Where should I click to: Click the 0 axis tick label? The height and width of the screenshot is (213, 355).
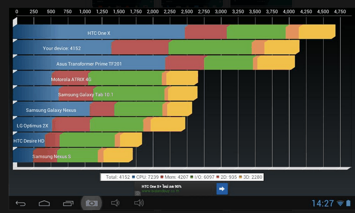click(x=17, y=12)
